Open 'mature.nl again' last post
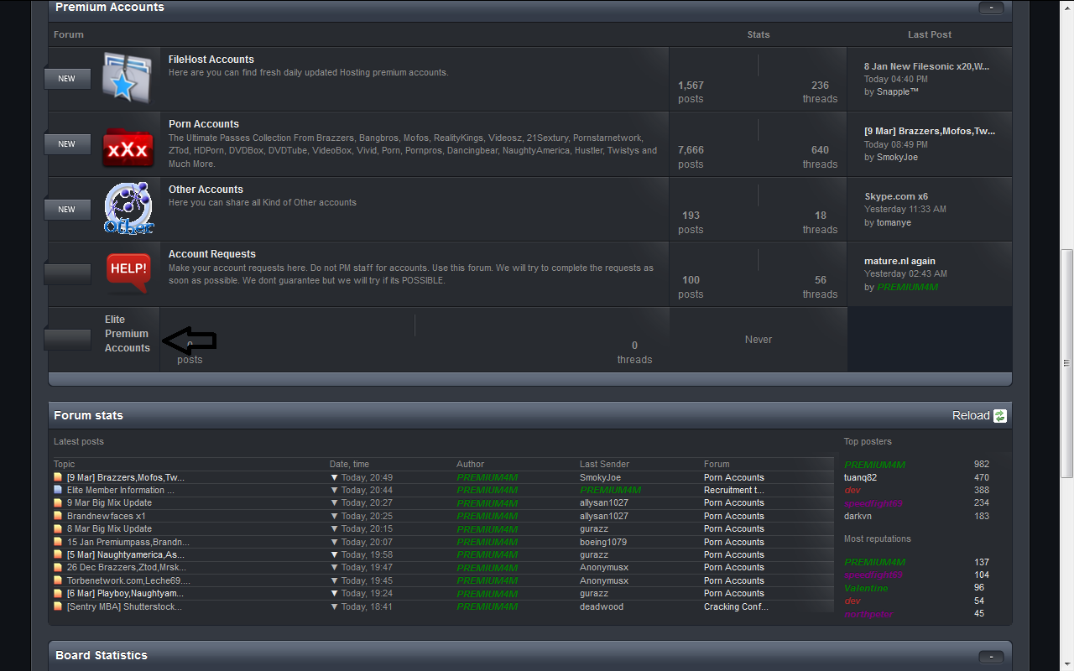 pos(899,261)
